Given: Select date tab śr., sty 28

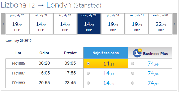Looking at the screenshot, I should pos(65,24).
